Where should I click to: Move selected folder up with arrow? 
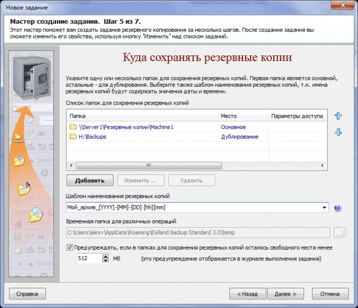coord(338,116)
